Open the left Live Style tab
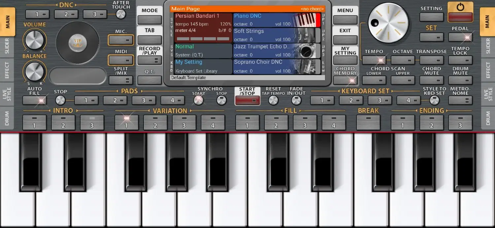Screen dimensions: 495x228 pos(7,94)
